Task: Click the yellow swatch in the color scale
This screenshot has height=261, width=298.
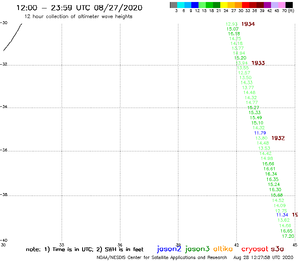Action: [x=224, y=5]
